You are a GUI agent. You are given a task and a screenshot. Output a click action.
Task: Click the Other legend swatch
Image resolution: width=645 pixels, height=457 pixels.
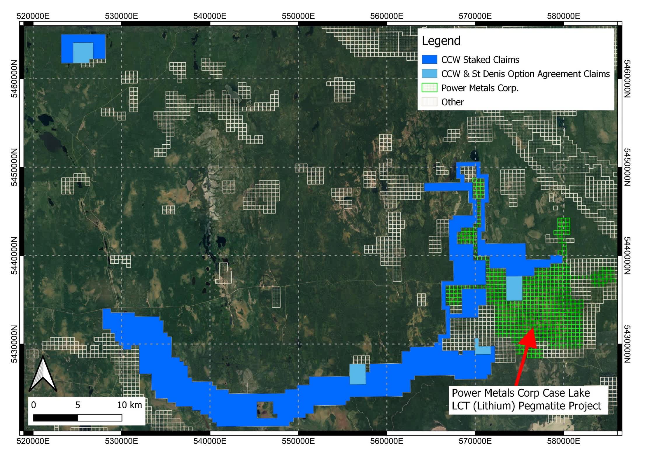(429, 102)
